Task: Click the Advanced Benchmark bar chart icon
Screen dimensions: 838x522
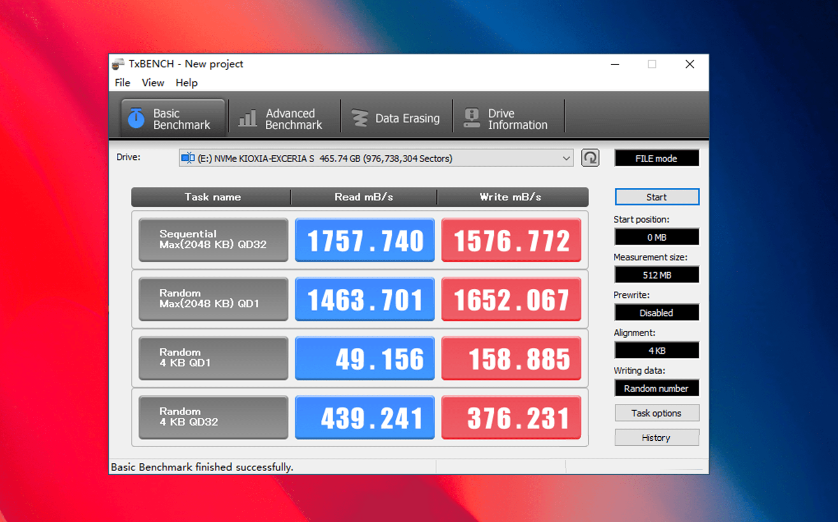Action: point(248,118)
